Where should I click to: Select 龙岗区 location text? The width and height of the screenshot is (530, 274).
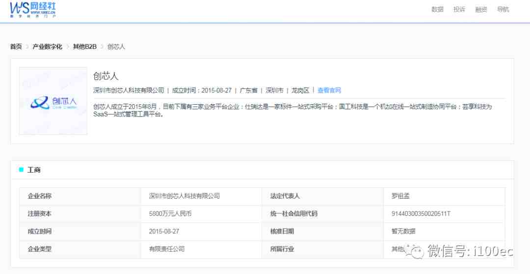(x=300, y=91)
